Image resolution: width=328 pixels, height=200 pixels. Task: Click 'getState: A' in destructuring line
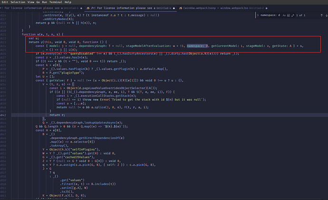click(x=281, y=46)
